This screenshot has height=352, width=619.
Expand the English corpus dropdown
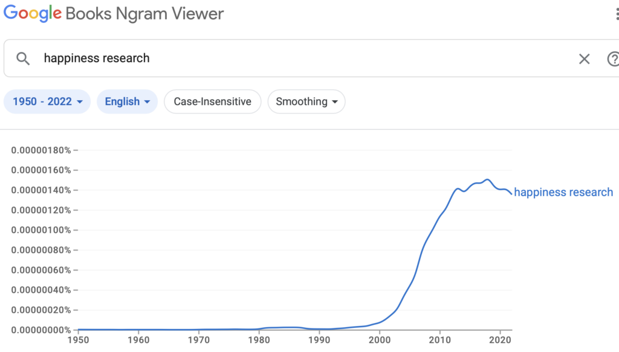(x=127, y=101)
